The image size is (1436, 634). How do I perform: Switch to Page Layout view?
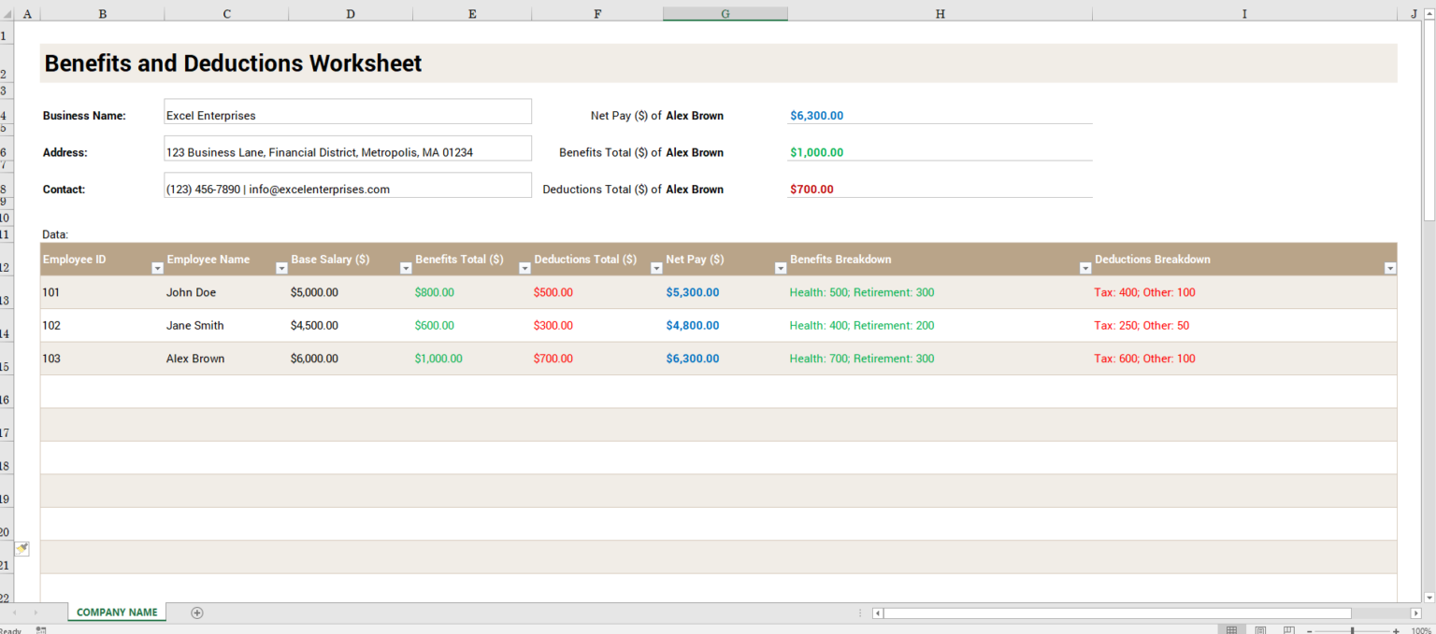pyautogui.click(x=1260, y=630)
